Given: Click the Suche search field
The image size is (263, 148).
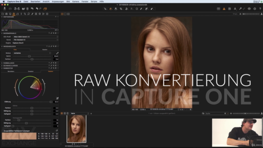Looking at the screenshot, I should click(215, 113).
